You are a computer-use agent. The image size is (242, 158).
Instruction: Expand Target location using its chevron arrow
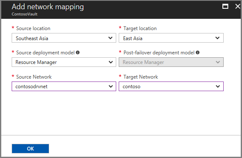pyautogui.click(x=217, y=38)
